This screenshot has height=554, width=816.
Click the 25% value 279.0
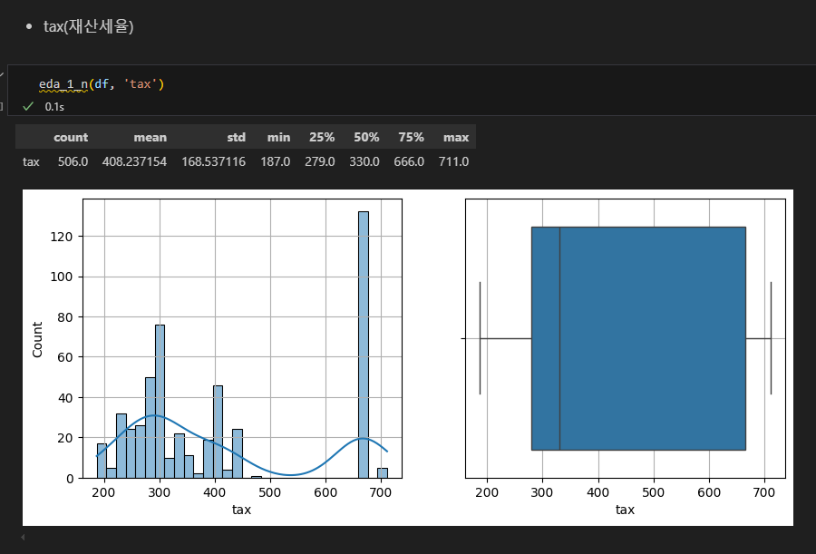click(x=319, y=161)
